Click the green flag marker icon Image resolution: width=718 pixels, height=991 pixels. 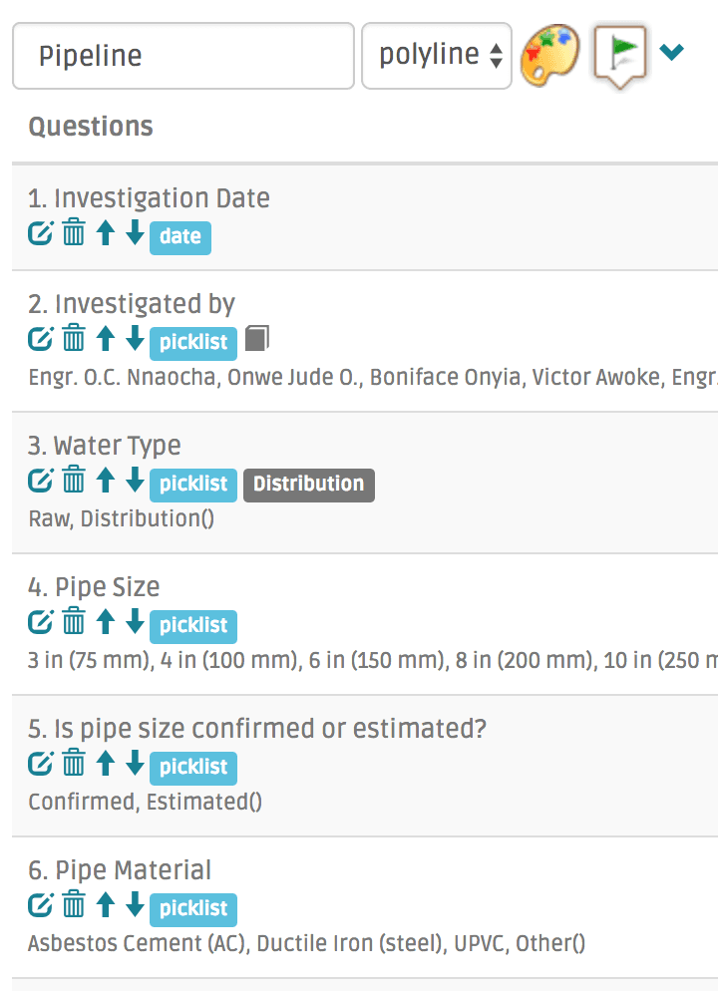(x=621, y=53)
